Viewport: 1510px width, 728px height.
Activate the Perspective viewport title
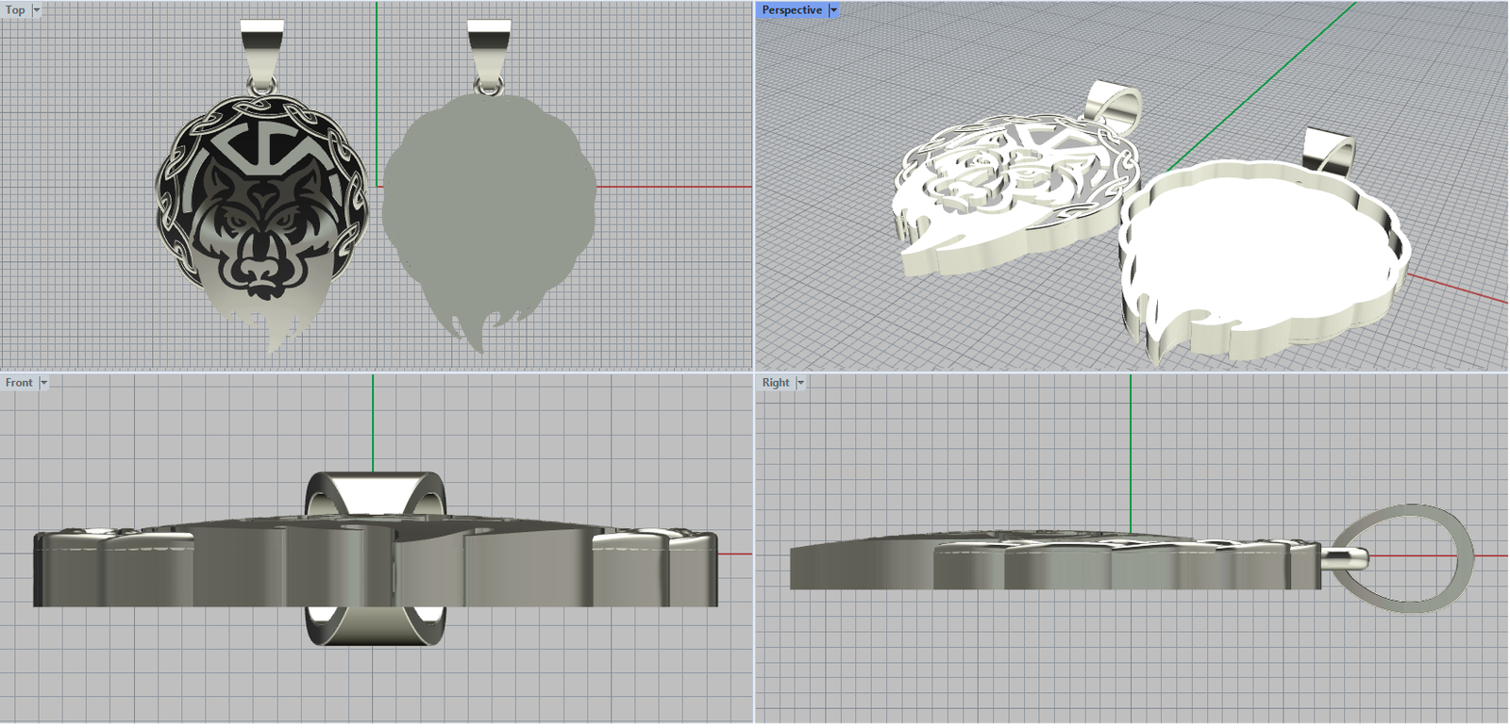(791, 10)
